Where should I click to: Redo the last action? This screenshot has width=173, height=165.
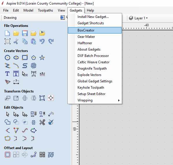(x=51, y=41)
